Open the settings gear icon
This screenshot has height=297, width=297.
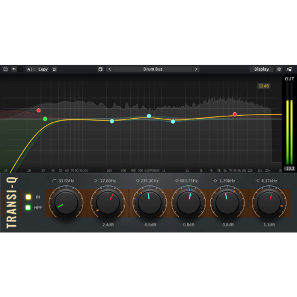[x=279, y=69]
